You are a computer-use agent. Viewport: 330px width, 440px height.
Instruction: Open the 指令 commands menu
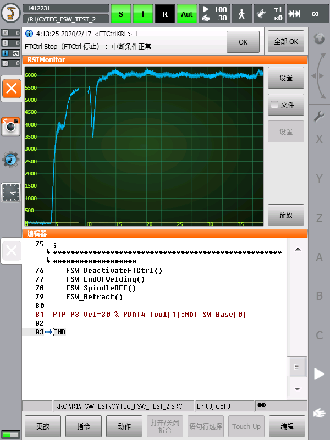84,426
